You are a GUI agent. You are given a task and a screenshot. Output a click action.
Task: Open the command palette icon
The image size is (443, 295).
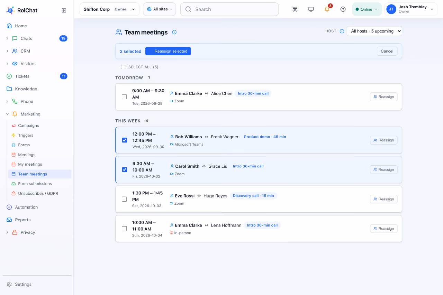pos(295,9)
